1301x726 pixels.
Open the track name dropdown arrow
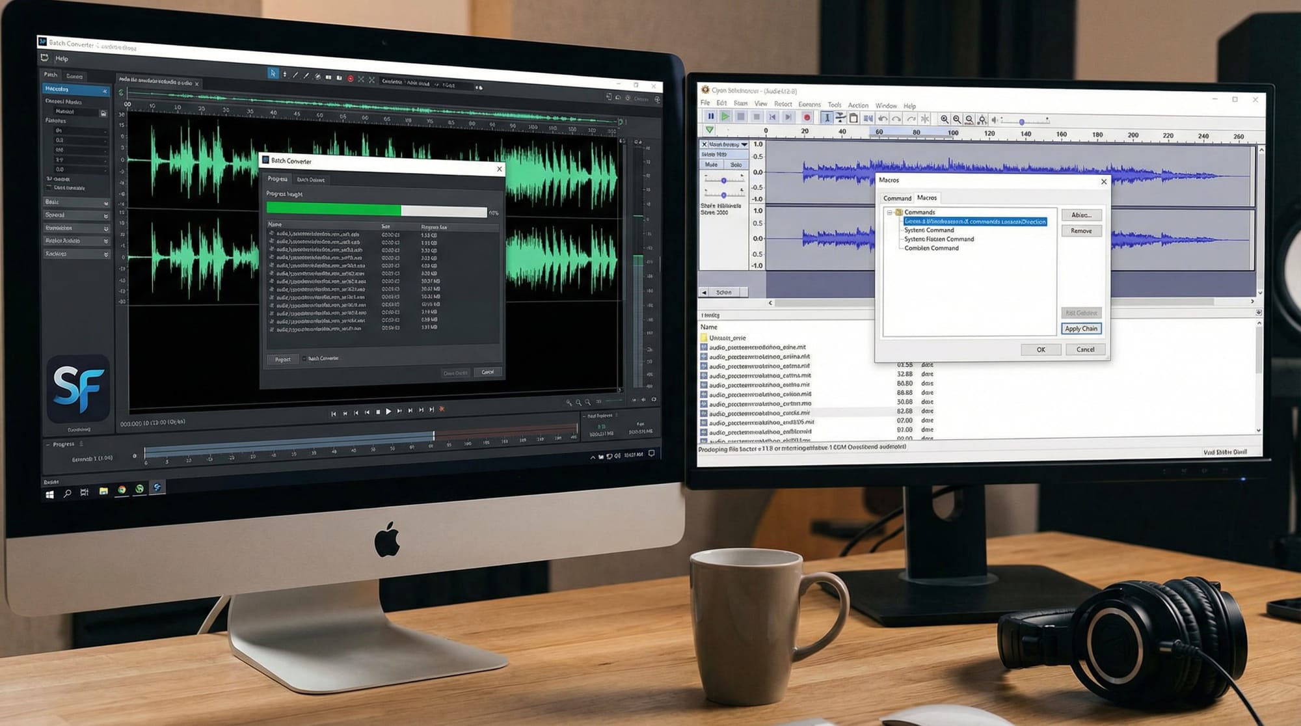tap(744, 144)
